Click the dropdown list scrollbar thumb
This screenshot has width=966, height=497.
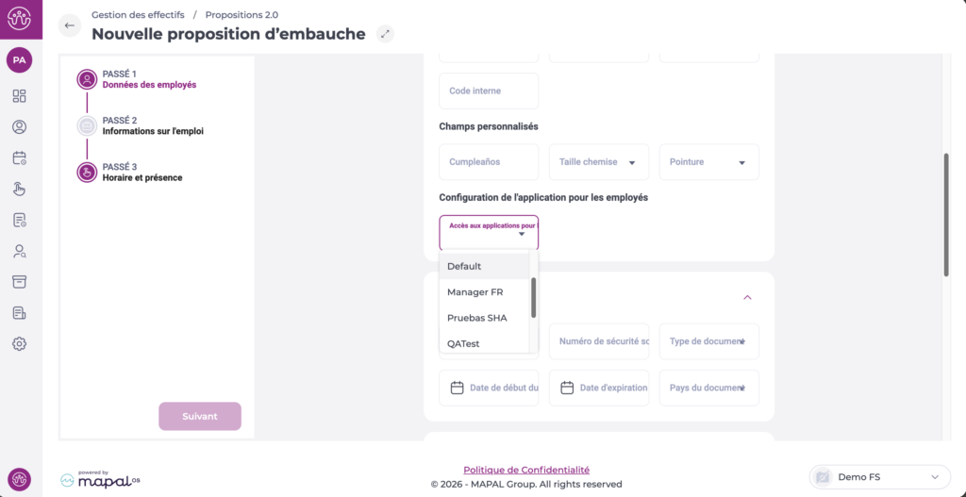534,297
